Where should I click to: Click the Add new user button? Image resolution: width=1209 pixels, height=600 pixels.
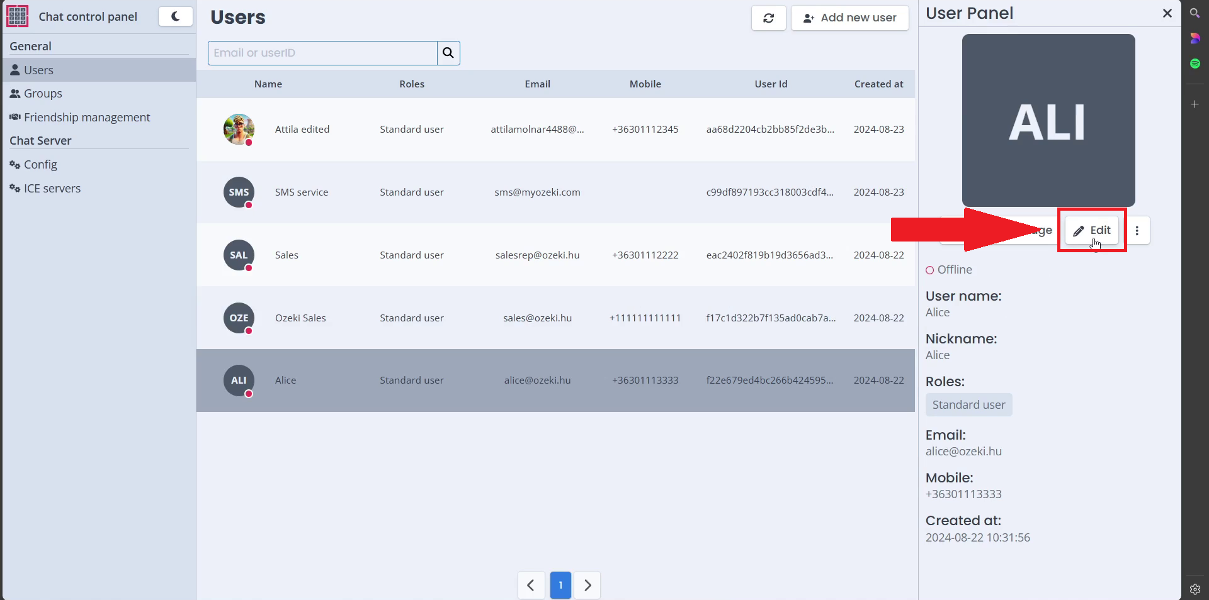849,18
